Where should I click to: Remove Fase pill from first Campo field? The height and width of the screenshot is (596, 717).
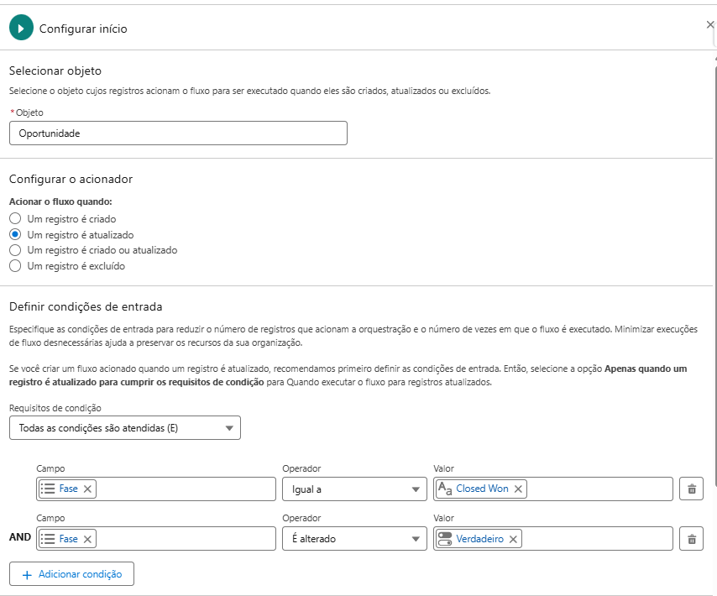(87, 489)
